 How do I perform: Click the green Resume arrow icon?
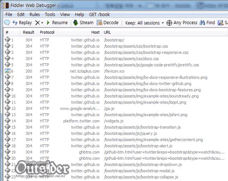click(48, 22)
